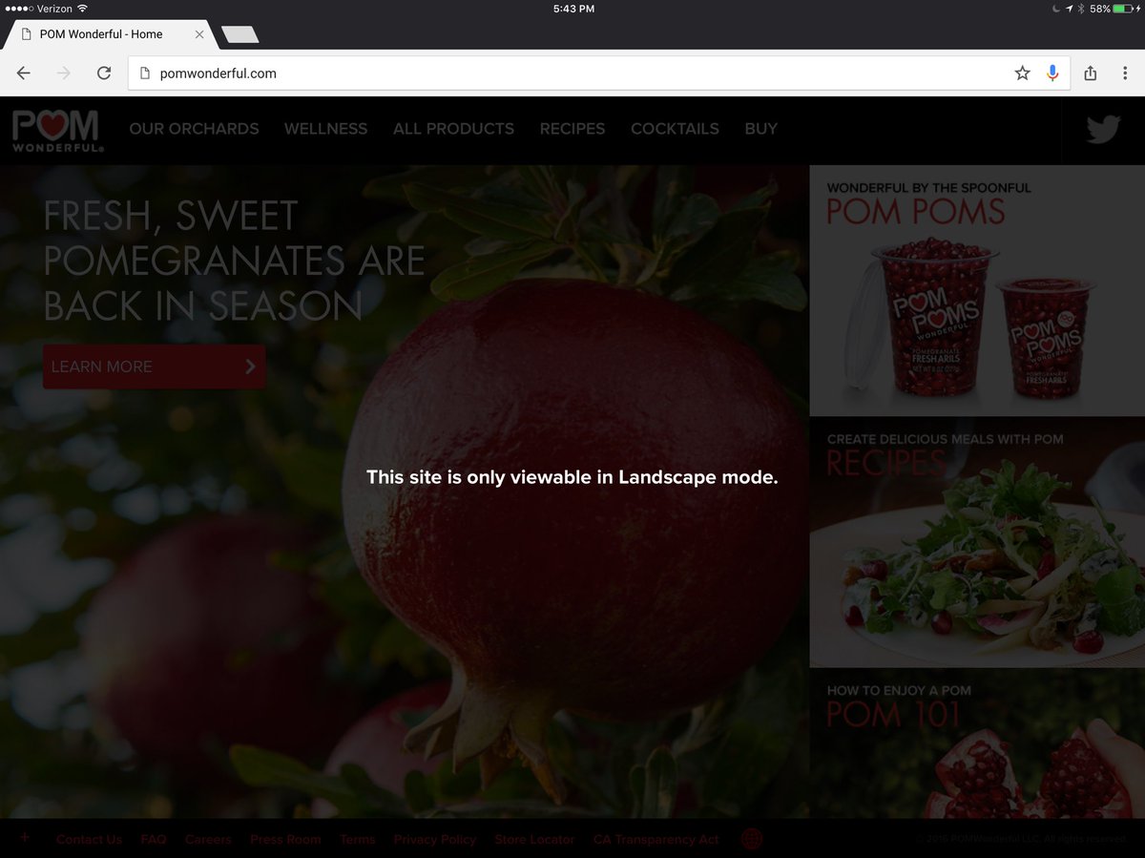Viewport: 1145px width, 858px height.
Task: Reload the pomwonderful.com page
Action: click(x=104, y=73)
